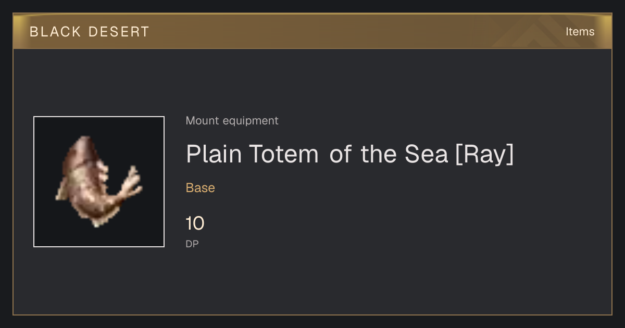The width and height of the screenshot is (625, 328).
Task: Select the [Ray] tag in the title
Action: coord(484,155)
